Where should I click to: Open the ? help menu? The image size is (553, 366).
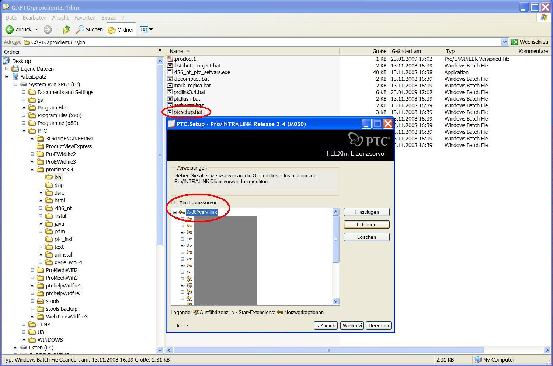pos(123,18)
